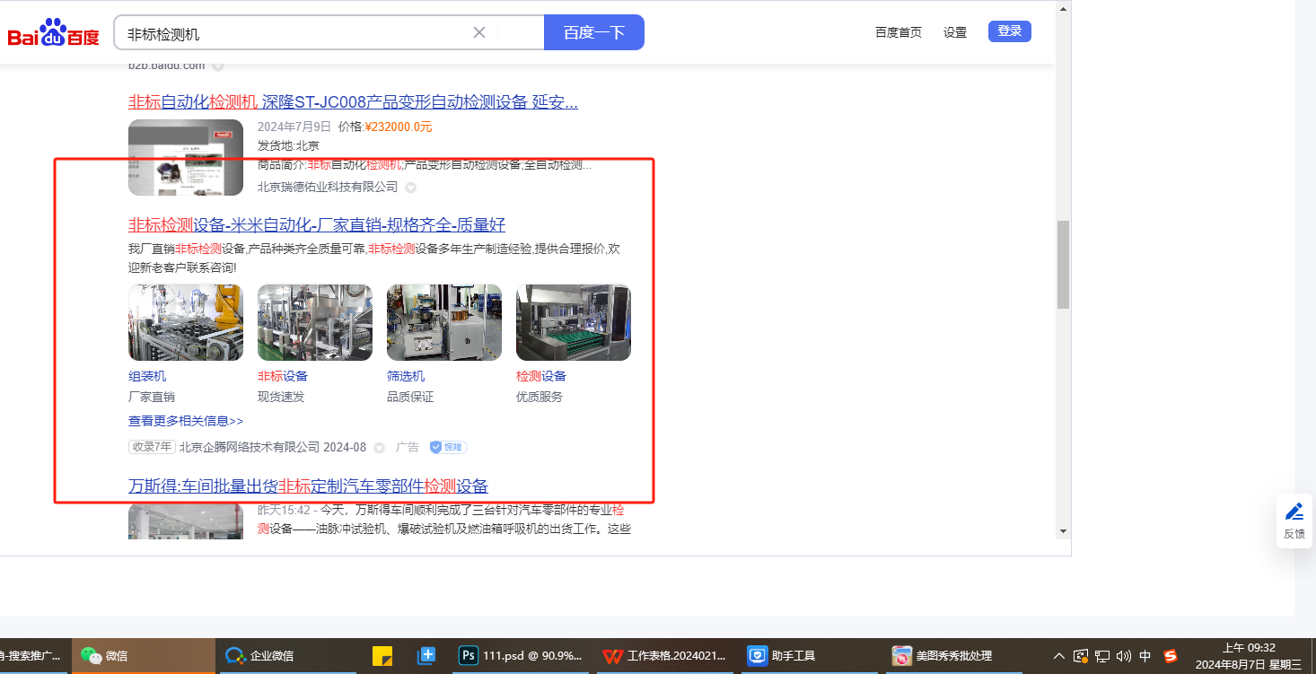Show hidden system tray icons
The height and width of the screenshot is (674, 1316).
[x=1059, y=656]
